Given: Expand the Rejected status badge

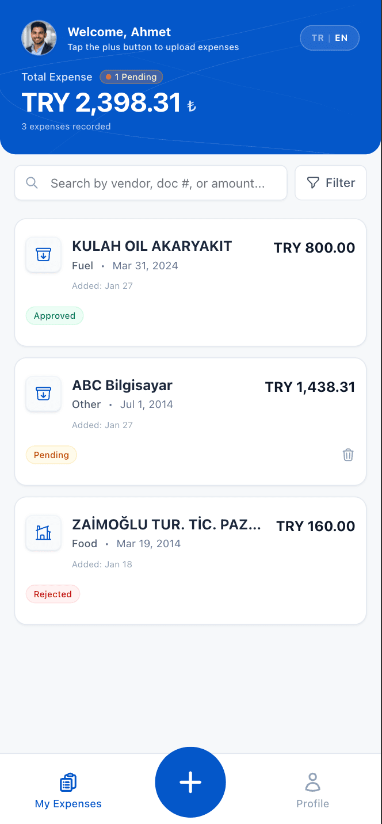Looking at the screenshot, I should pos(52,594).
